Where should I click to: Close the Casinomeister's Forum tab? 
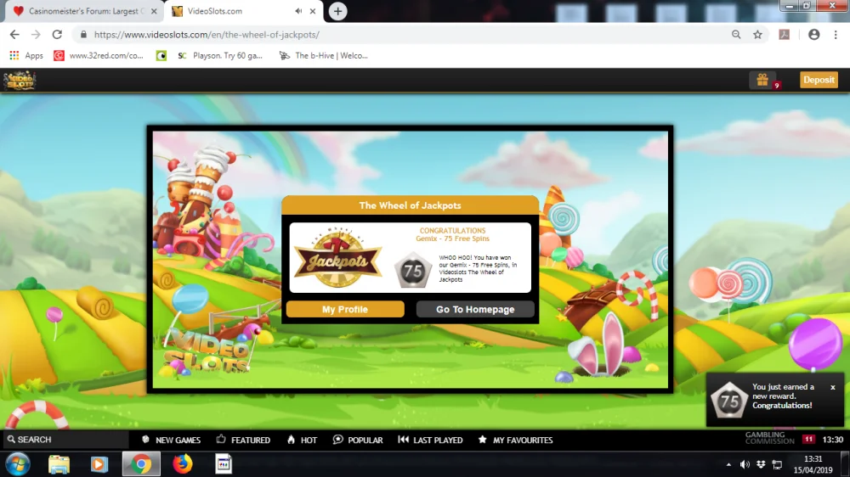point(154,11)
